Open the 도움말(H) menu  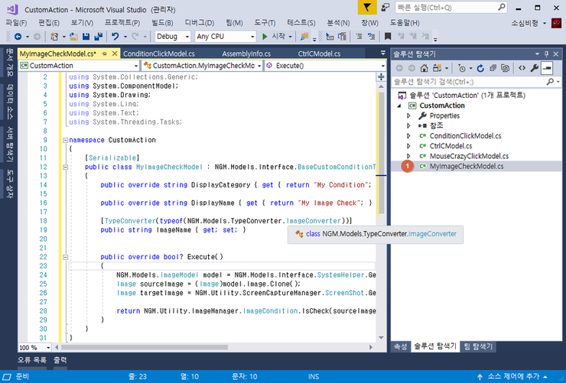tap(405, 23)
